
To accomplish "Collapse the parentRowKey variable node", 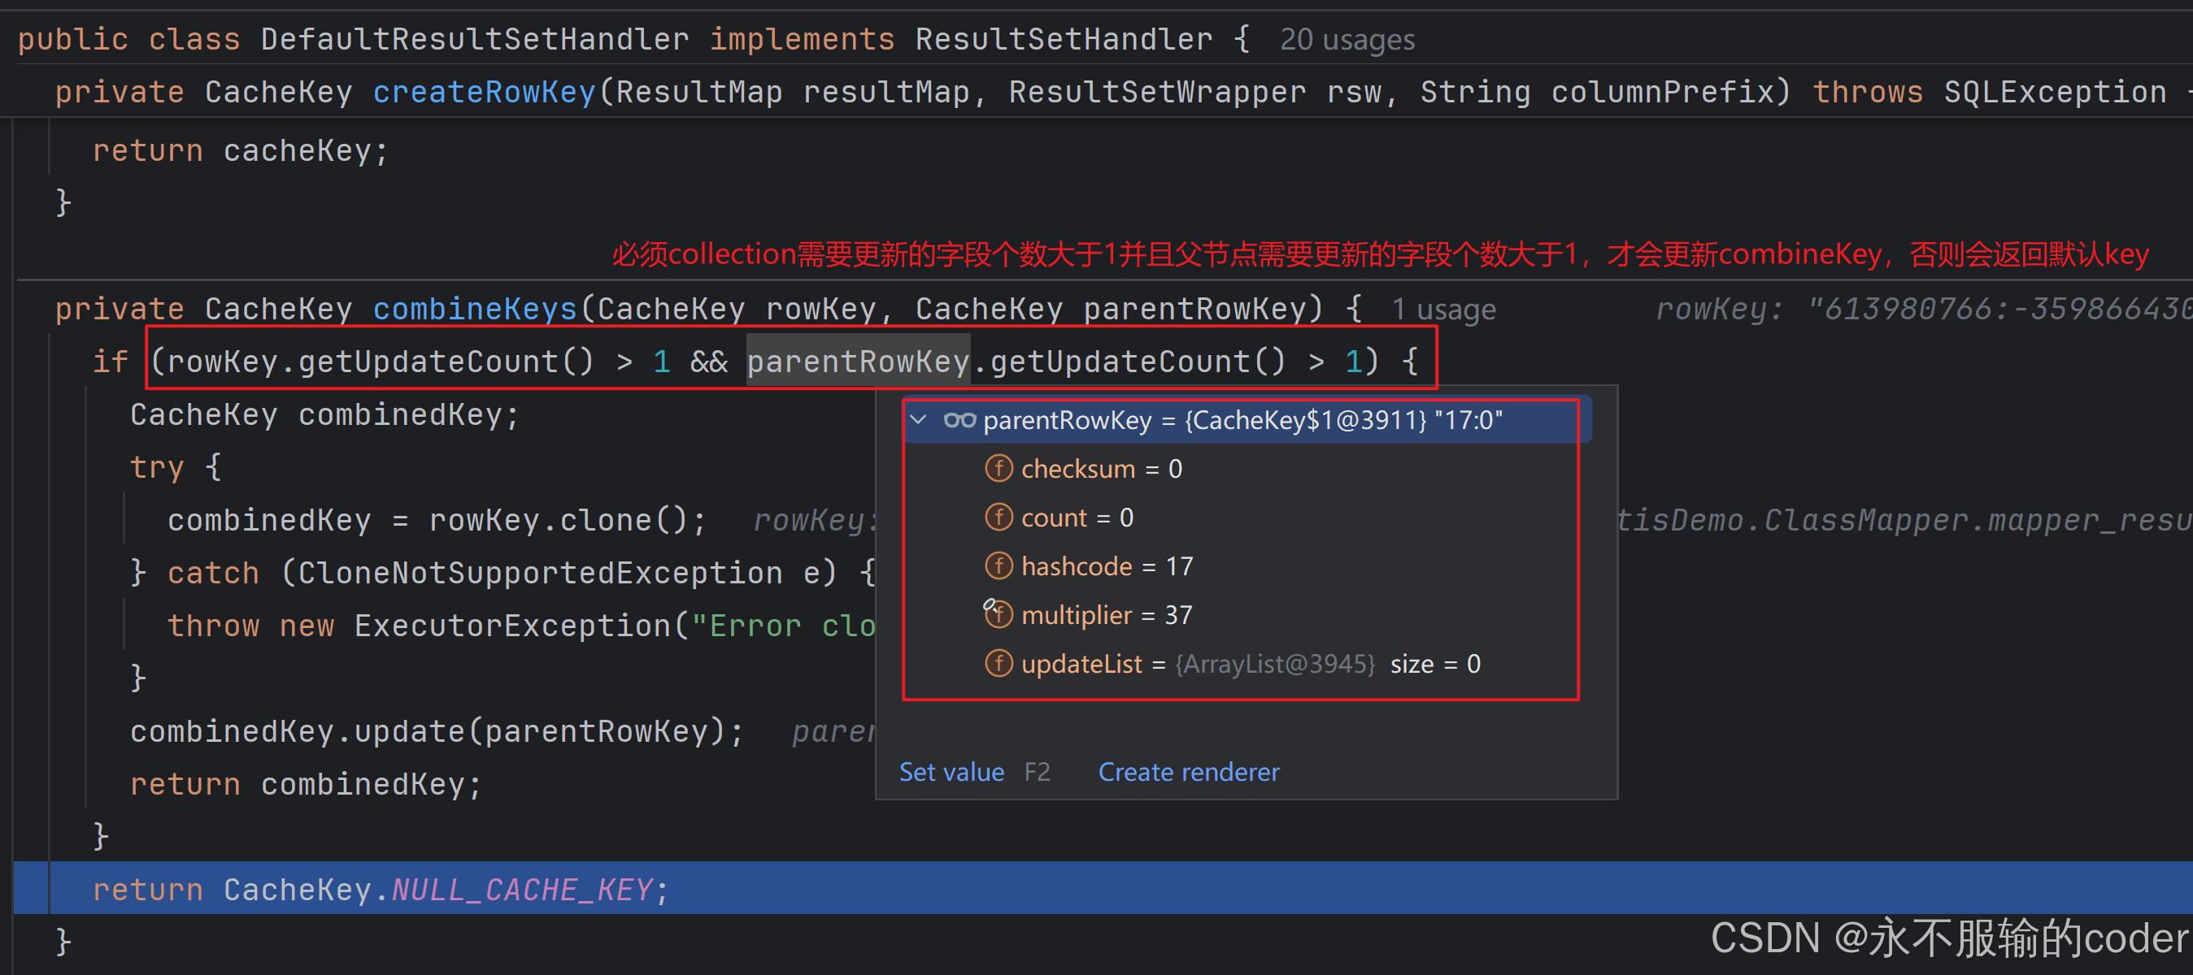I will tap(918, 419).
